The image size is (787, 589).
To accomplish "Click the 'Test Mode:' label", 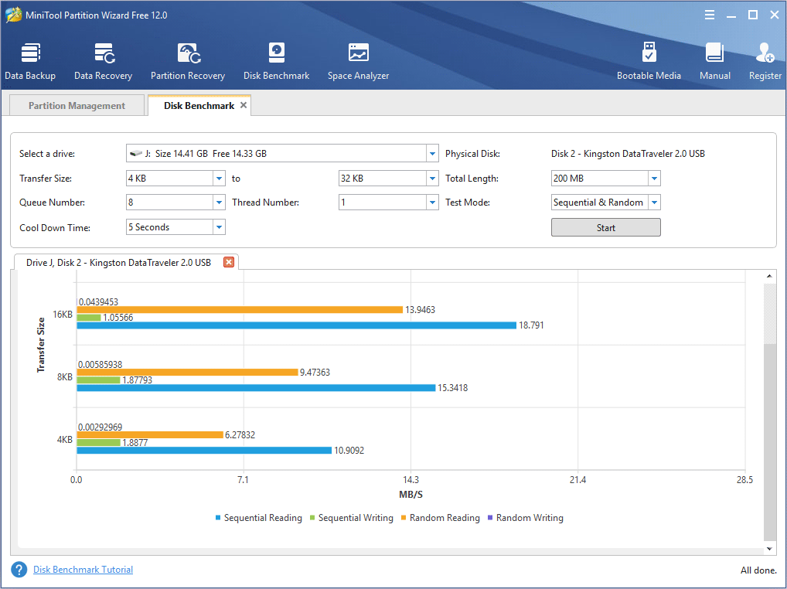I will (468, 203).
